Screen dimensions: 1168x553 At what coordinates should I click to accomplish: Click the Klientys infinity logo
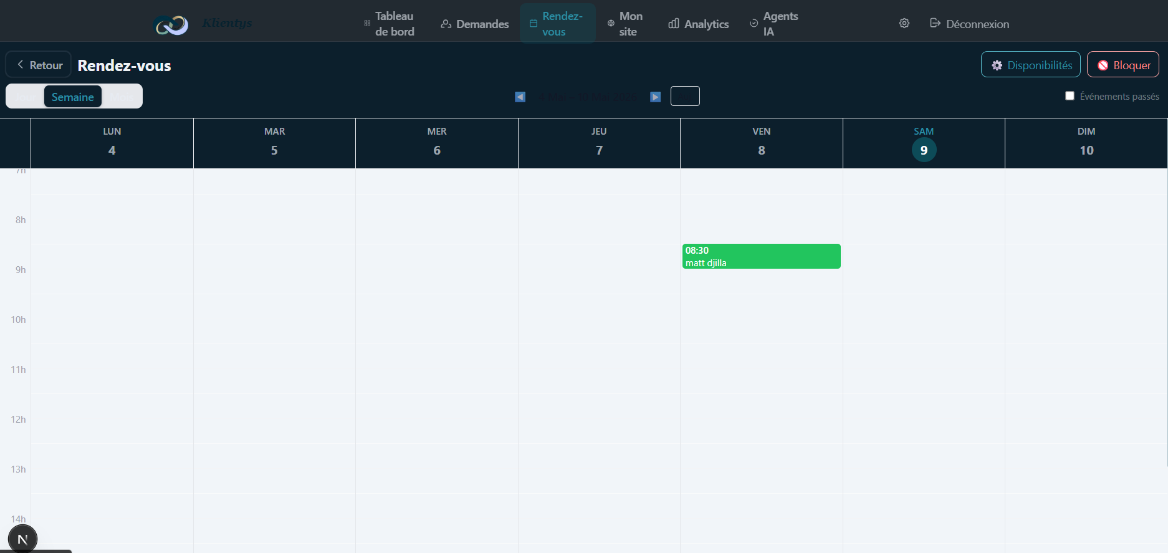171,25
